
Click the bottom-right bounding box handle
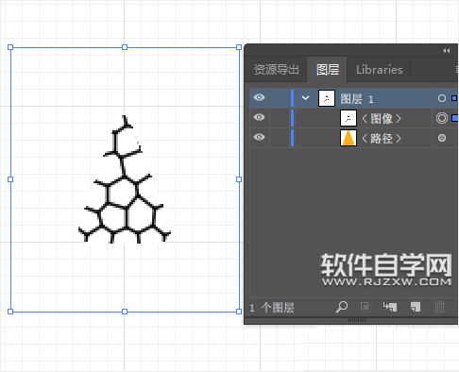(239, 312)
